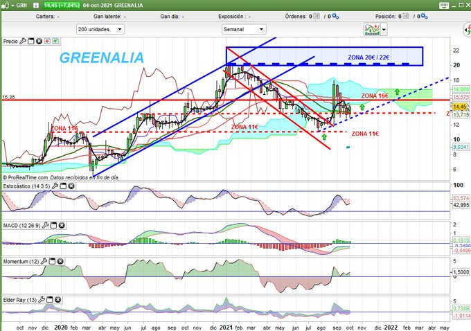Click the 1,5000 momentum axis value
Screen dimensions: 471x331
coord(461,272)
